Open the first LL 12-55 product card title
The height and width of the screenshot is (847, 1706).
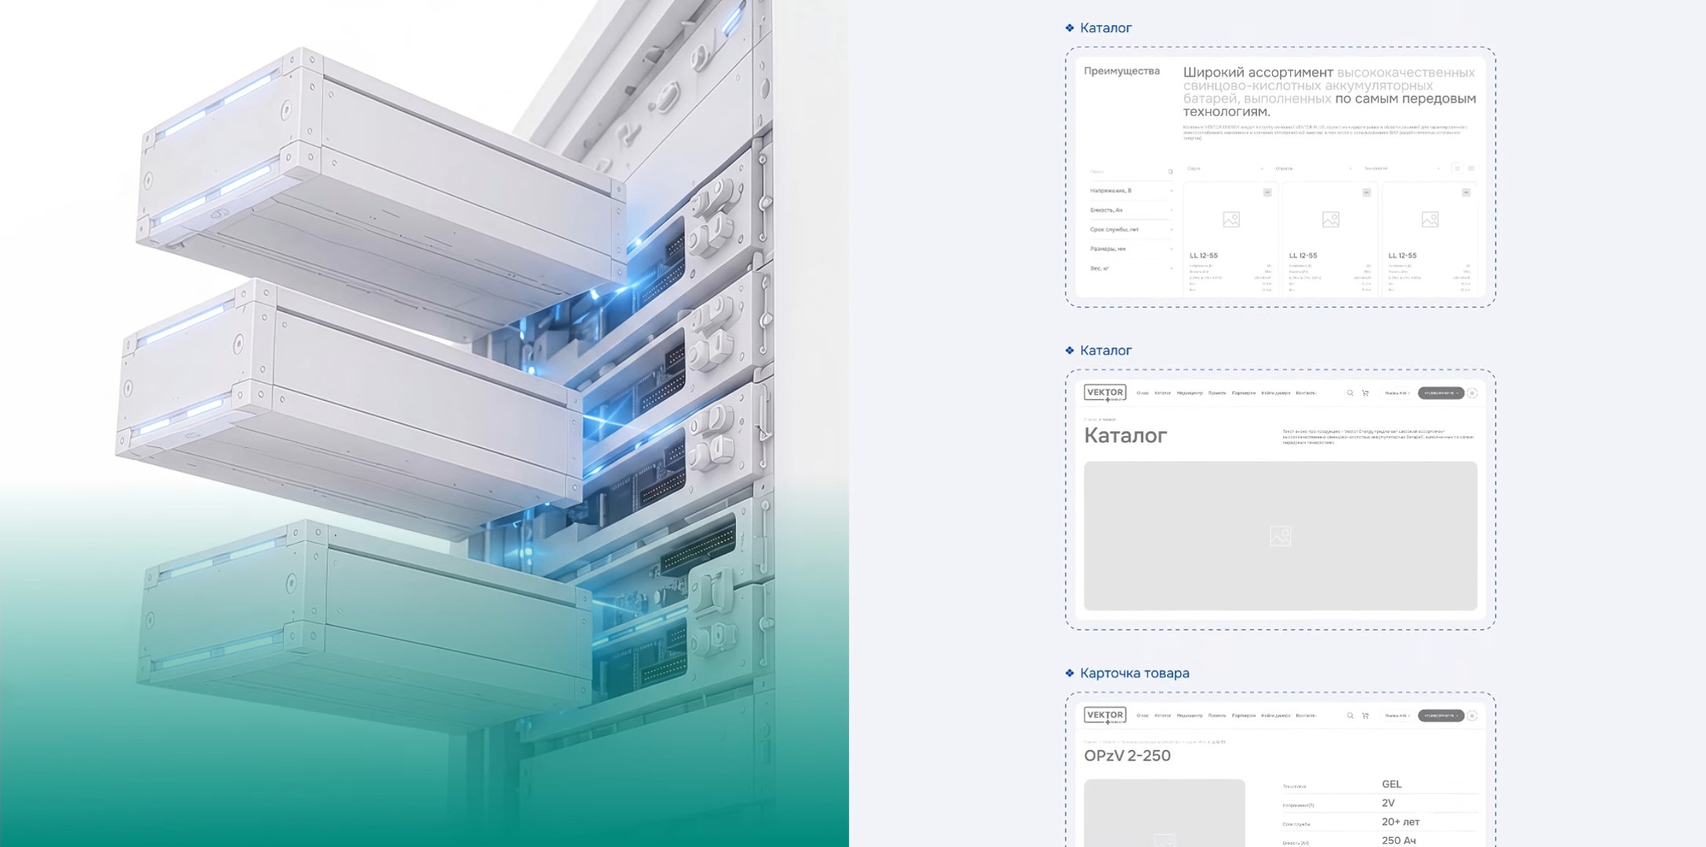point(1204,256)
